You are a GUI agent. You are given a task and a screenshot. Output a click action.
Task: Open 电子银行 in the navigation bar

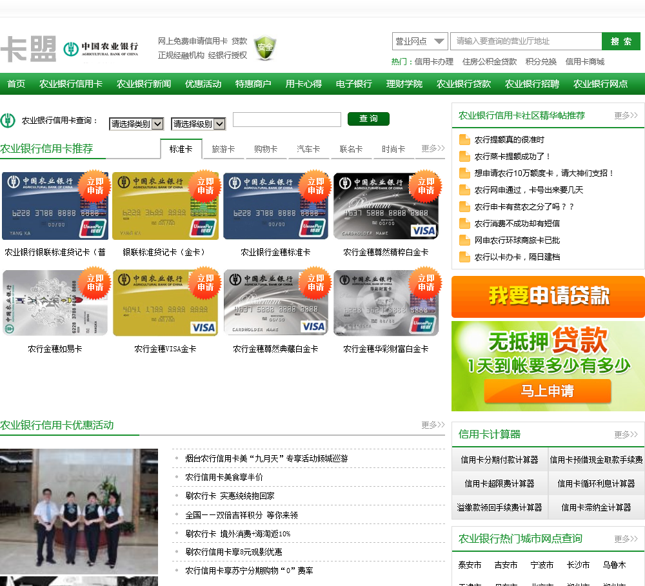coord(353,84)
